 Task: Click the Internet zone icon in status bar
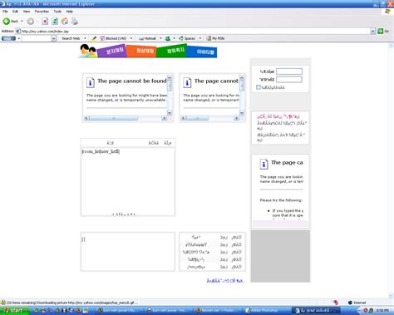[x=350, y=303]
